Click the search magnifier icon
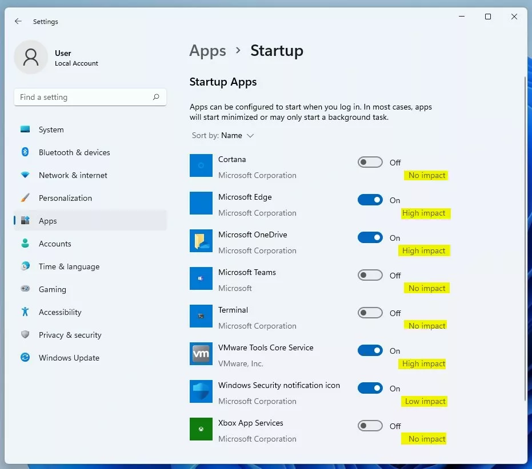The height and width of the screenshot is (469, 532). click(x=156, y=97)
